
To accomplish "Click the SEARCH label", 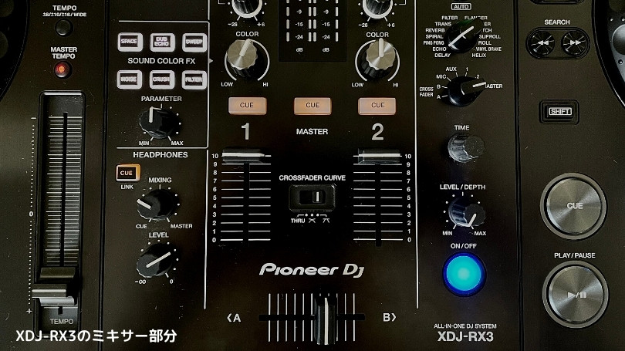I will click(557, 22).
